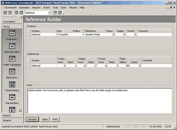Select row header of National in References
Image resolution: width=177 pixels, height=130 pixels.
pyautogui.click(x=29, y=66)
